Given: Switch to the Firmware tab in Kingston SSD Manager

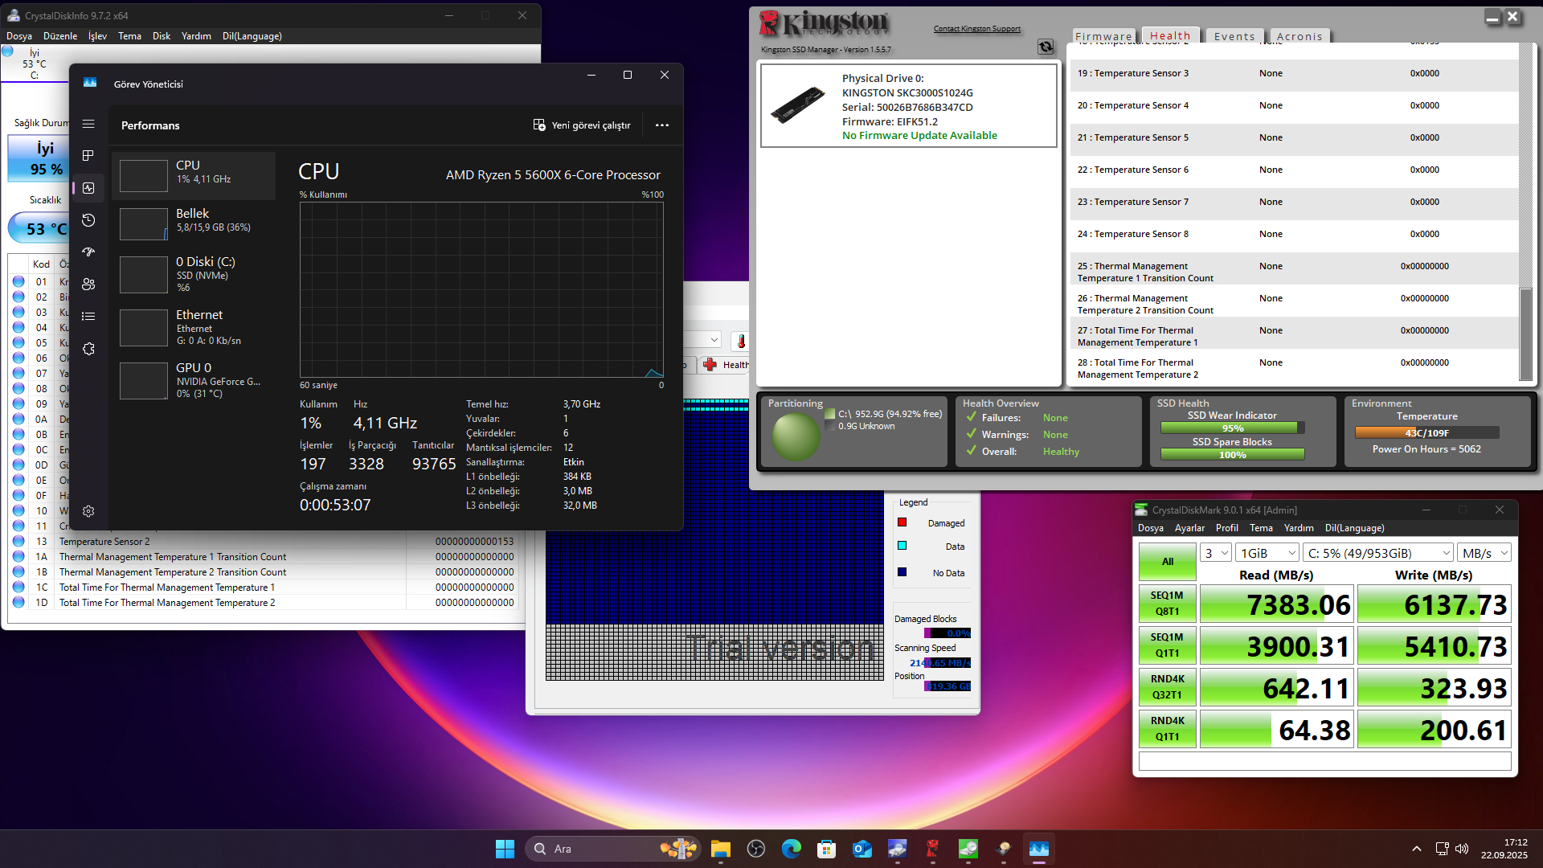Looking at the screenshot, I should click(1104, 36).
